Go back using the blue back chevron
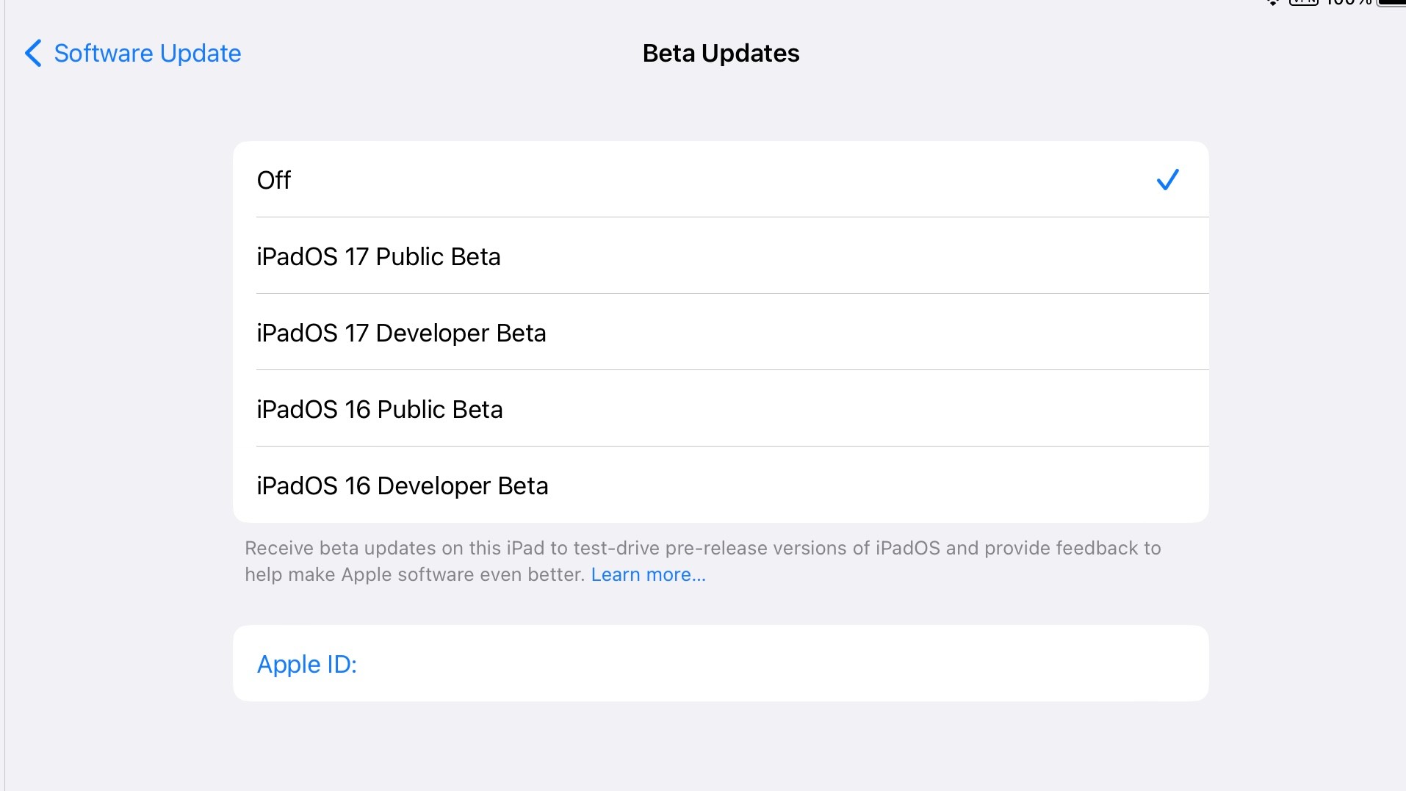The width and height of the screenshot is (1406, 791). 33,53
